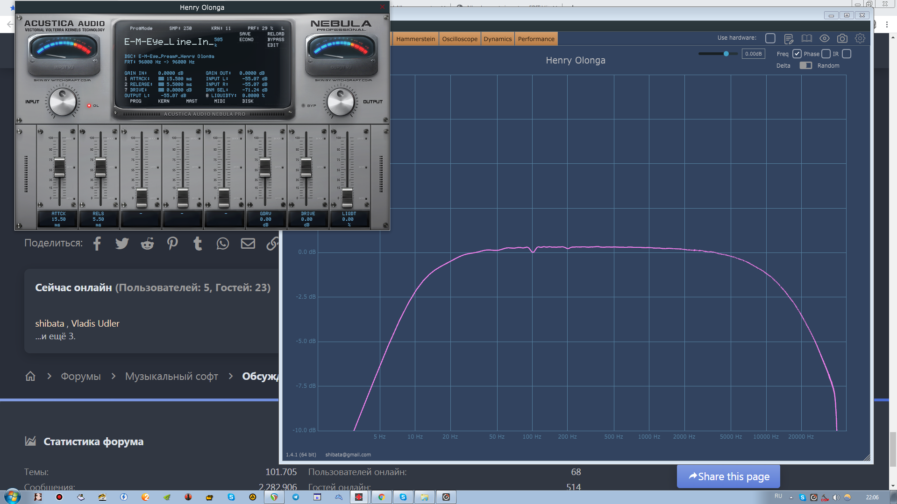Open the analyzer settings gear
This screenshot has height=504, width=897.
pos(860,39)
